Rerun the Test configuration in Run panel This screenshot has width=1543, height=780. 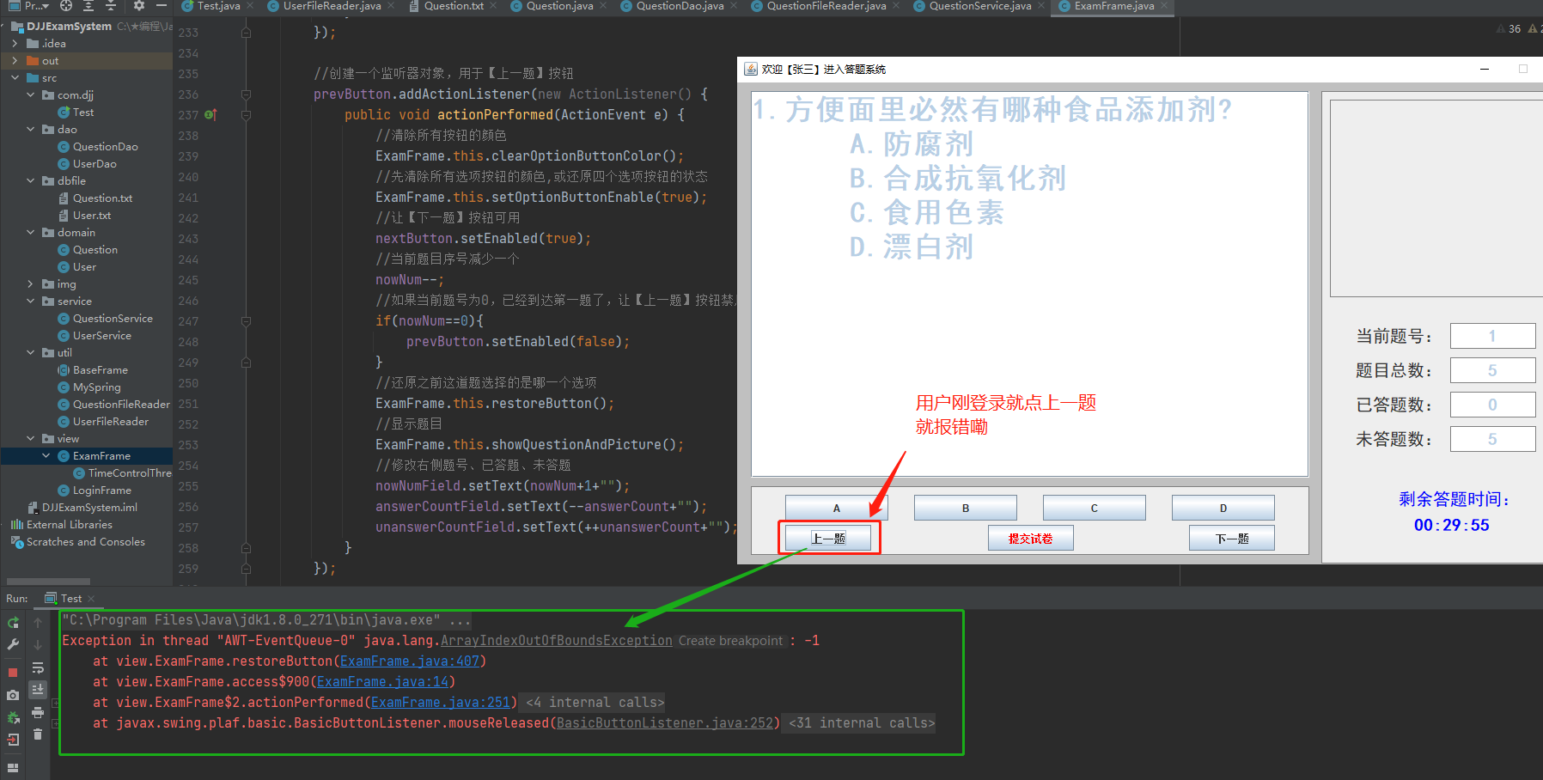13,622
